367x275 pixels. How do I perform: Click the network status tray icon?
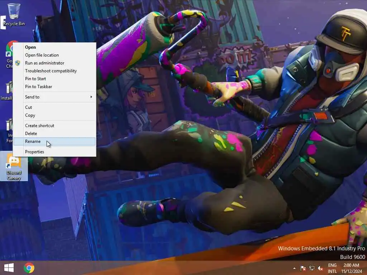pyautogui.click(x=312, y=268)
